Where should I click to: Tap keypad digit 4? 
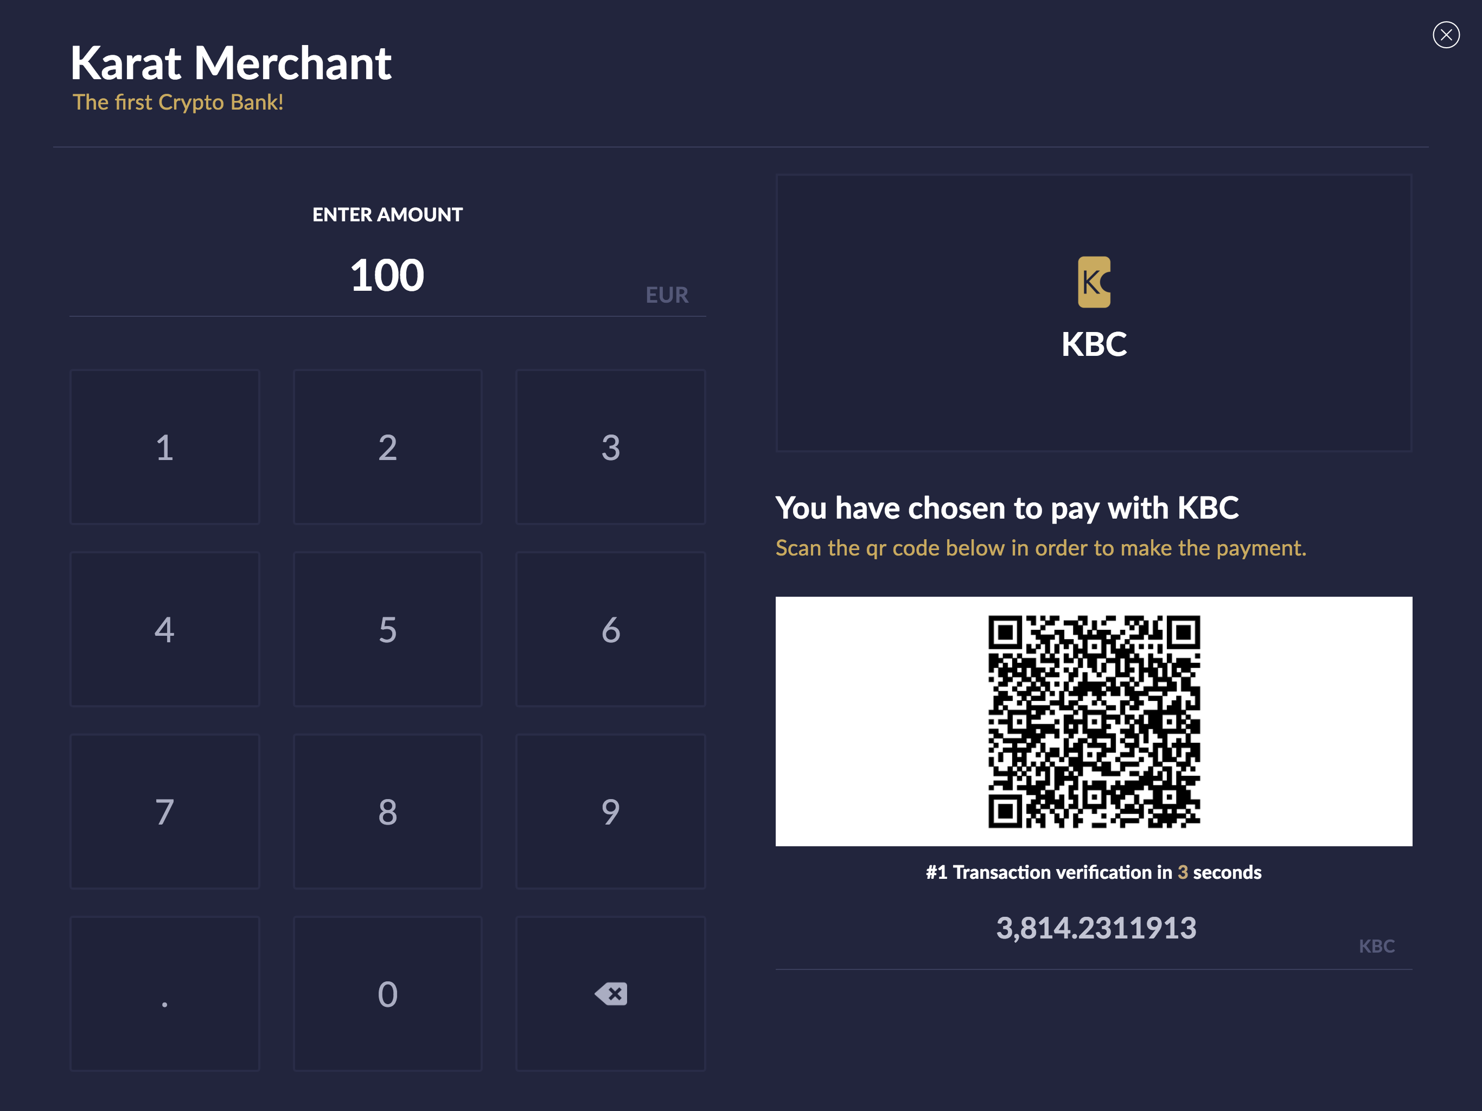tap(165, 629)
